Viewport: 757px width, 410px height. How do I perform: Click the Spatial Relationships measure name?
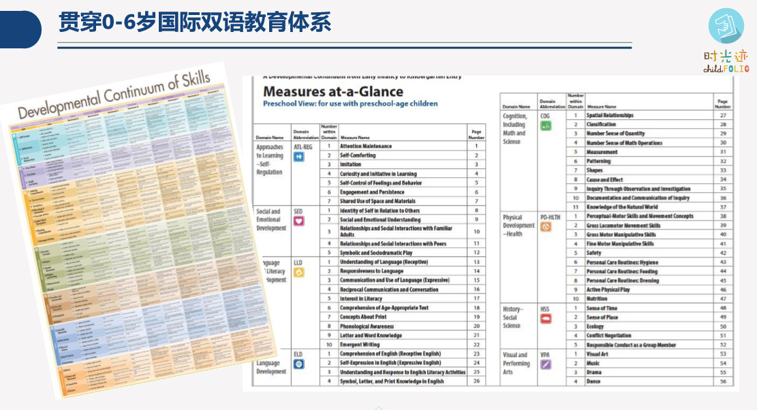point(610,116)
